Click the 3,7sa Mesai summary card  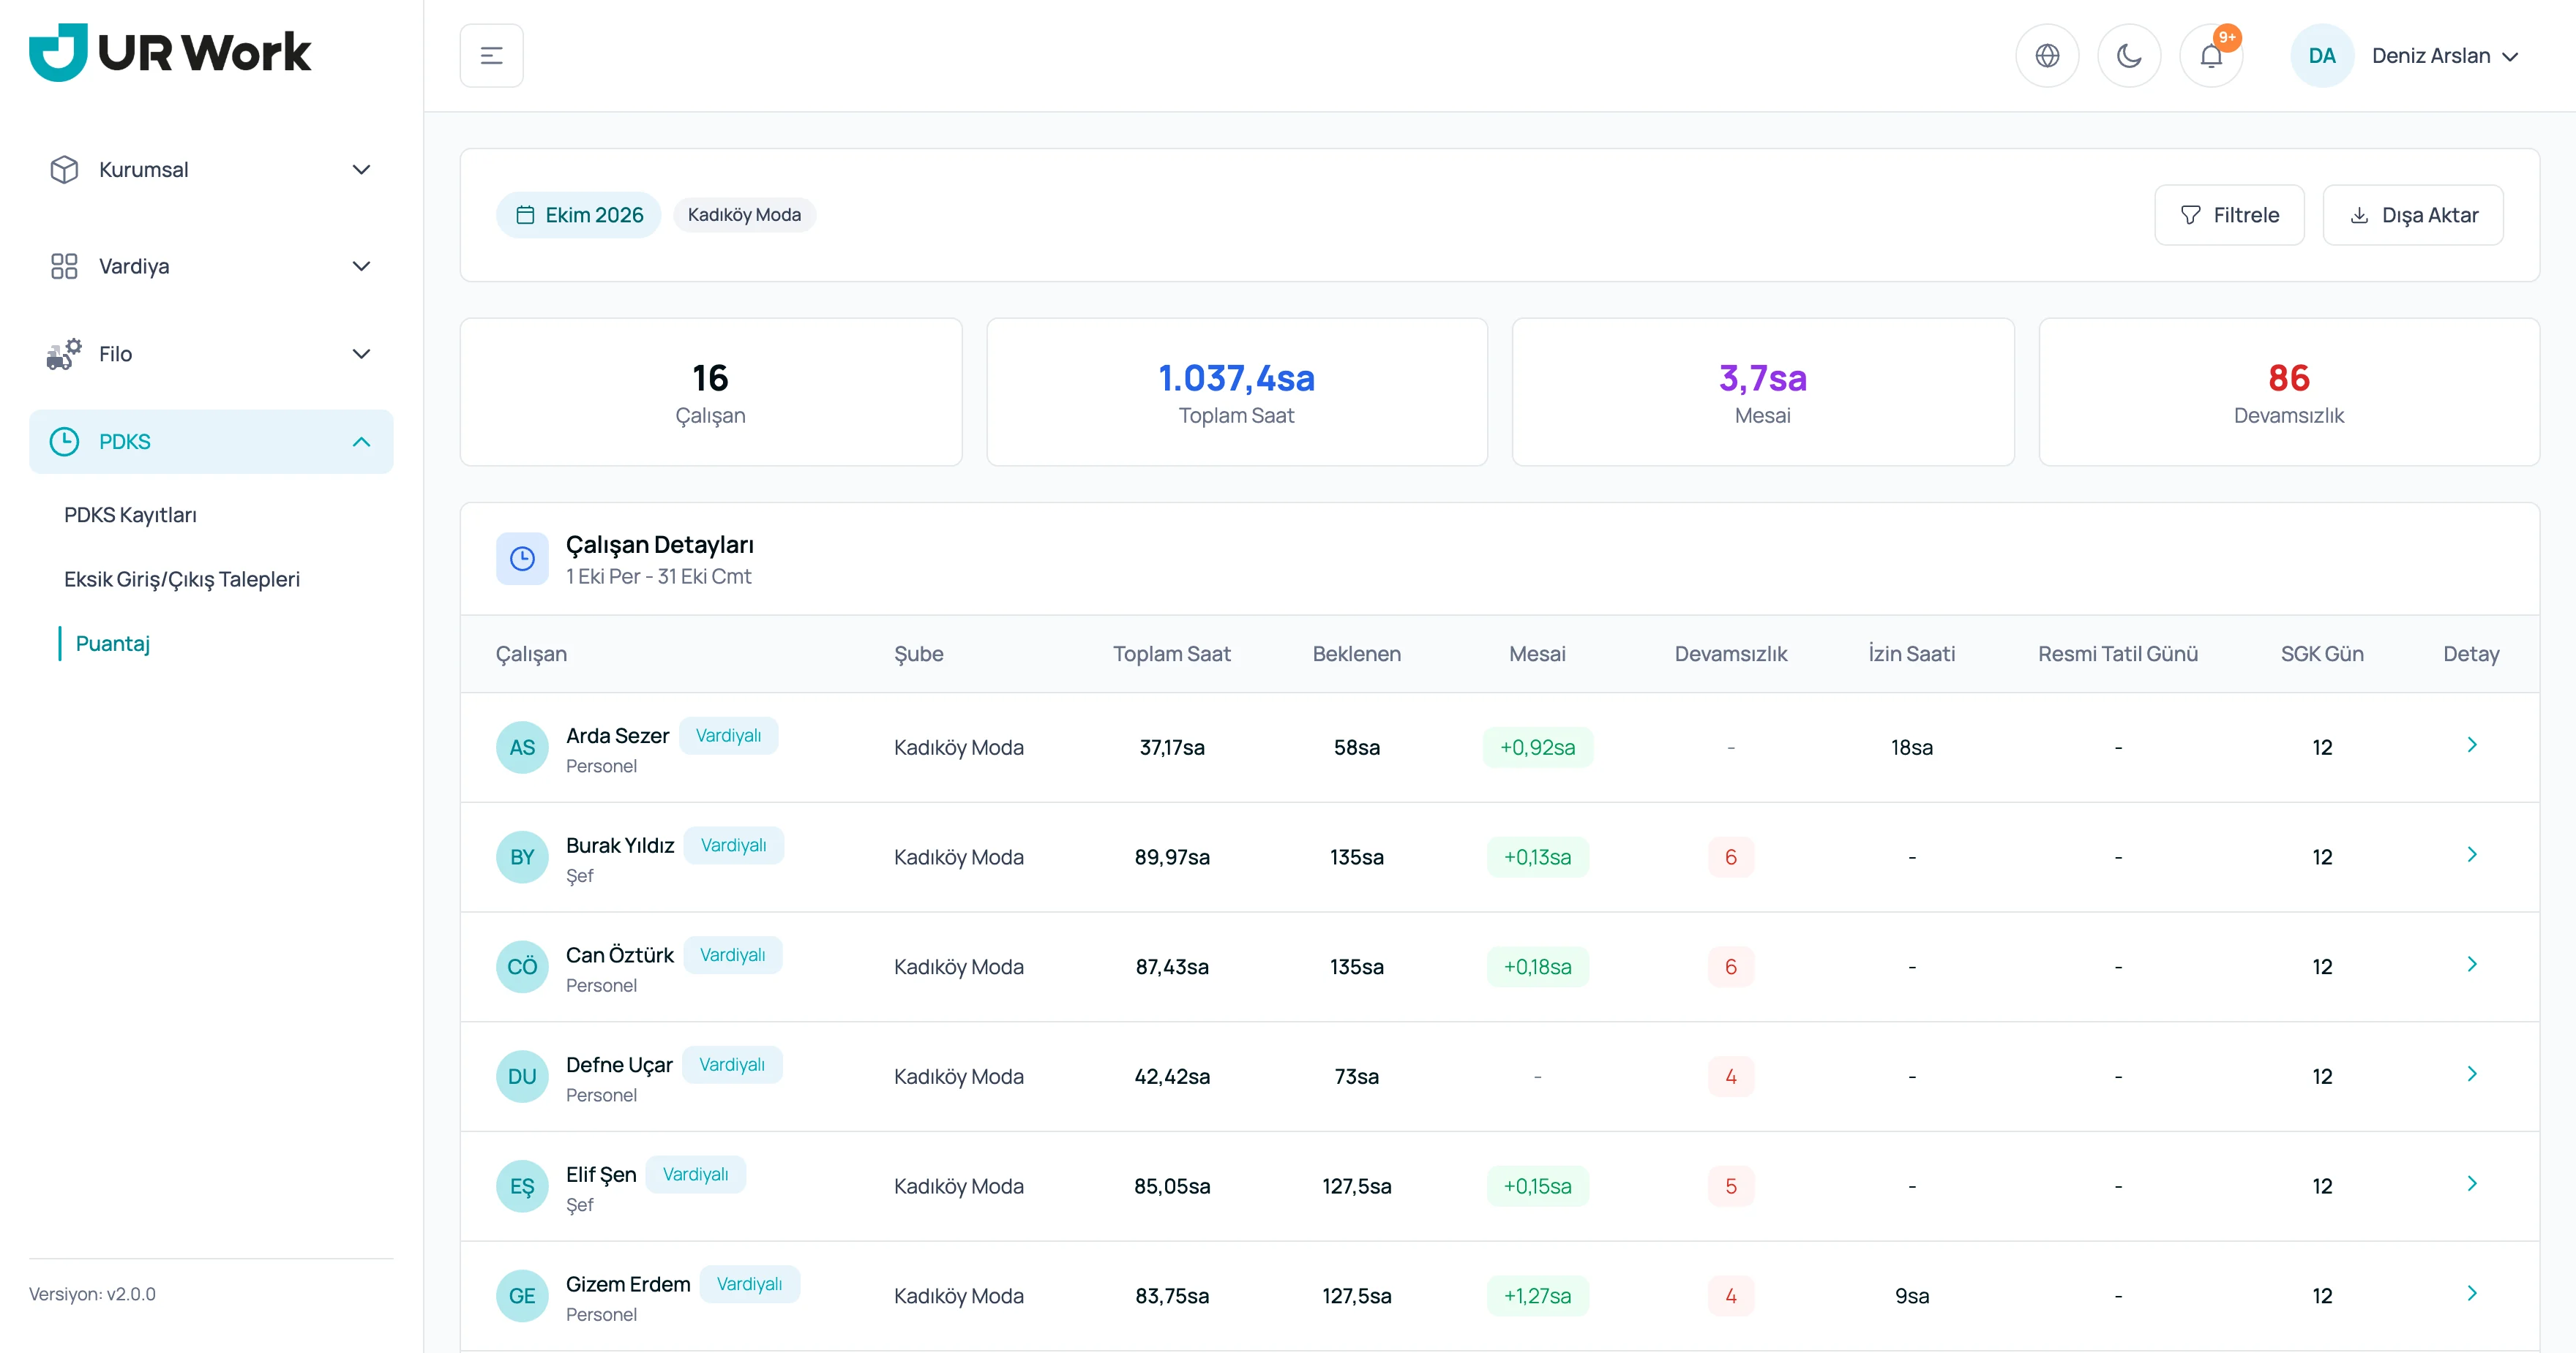pos(1762,392)
